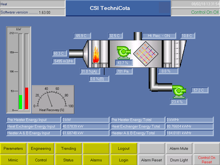
Task: Click the Software version 1.63.00 field
Action: tap(33, 12)
